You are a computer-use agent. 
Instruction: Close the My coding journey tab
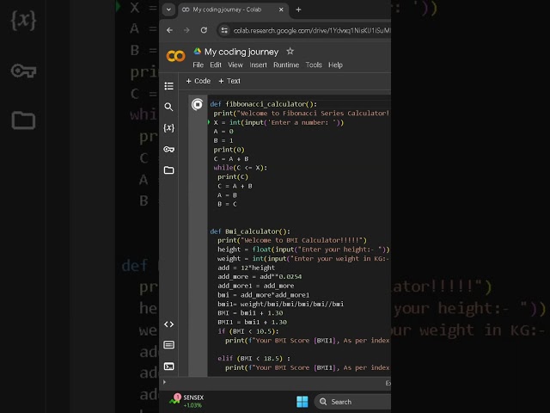pos(281,9)
